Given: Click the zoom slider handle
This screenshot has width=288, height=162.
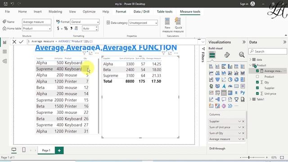Looking at the screenshot, I should 249,157.
